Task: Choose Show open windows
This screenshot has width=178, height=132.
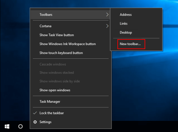Action: point(70,90)
